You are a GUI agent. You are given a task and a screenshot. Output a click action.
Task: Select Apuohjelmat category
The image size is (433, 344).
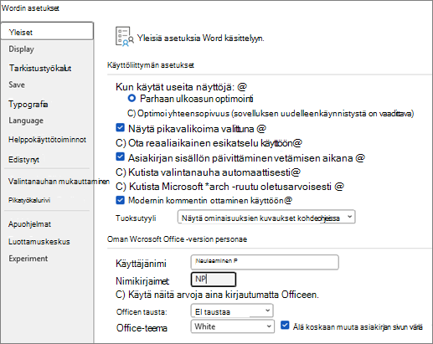tap(29, 224)
